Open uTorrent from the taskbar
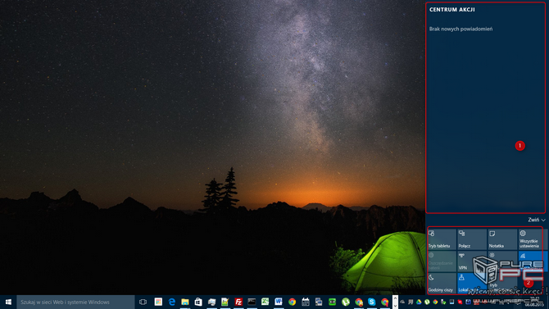The height and width of the screenshot is (309, 549). click(345, 302)
